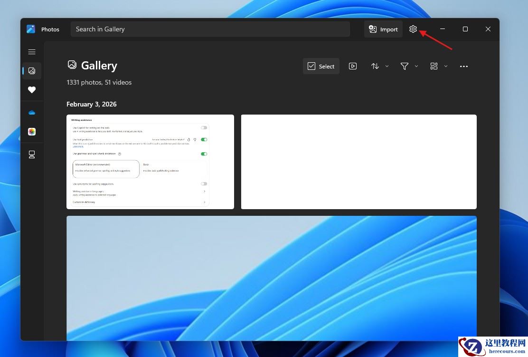The image size is (528, 357).
Task: Open the blue wallpaper image thumbnail
Action: 272,278
